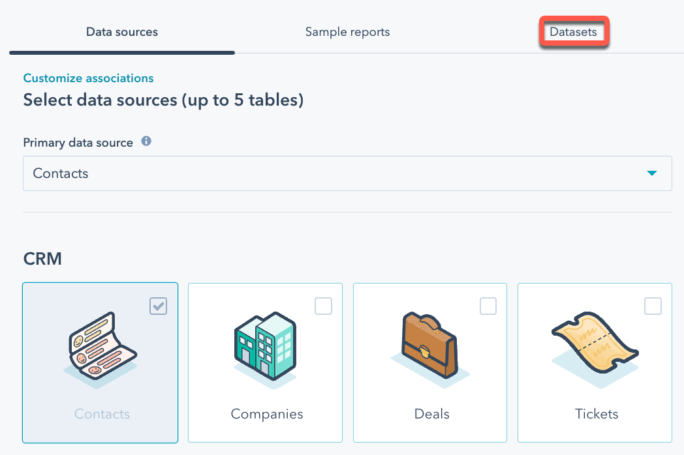This screenshot has height=455, width=684.
Task: Check the Companies checkbox
Action: click(x=323, y=306)
